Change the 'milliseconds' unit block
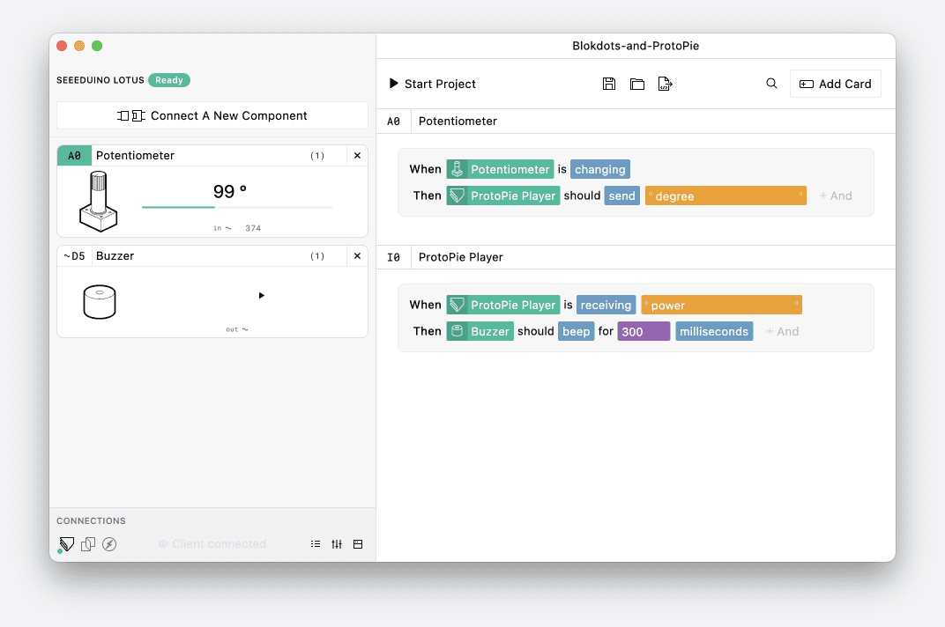The height and width of the screenshot is (627, 945). tap(714, 331)
